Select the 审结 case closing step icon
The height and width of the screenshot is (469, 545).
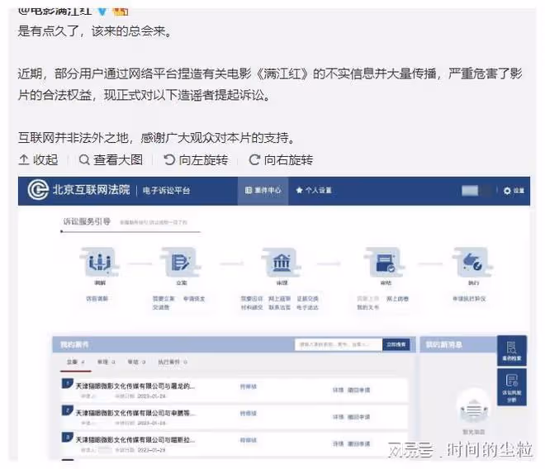(385, 262)
